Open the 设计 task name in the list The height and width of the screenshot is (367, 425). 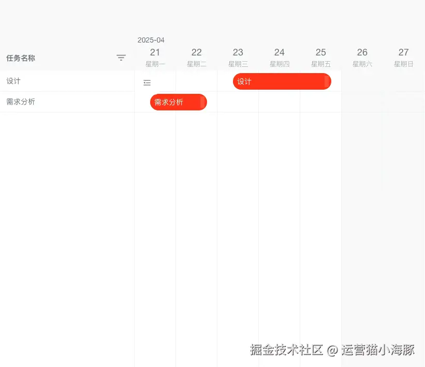13,81
